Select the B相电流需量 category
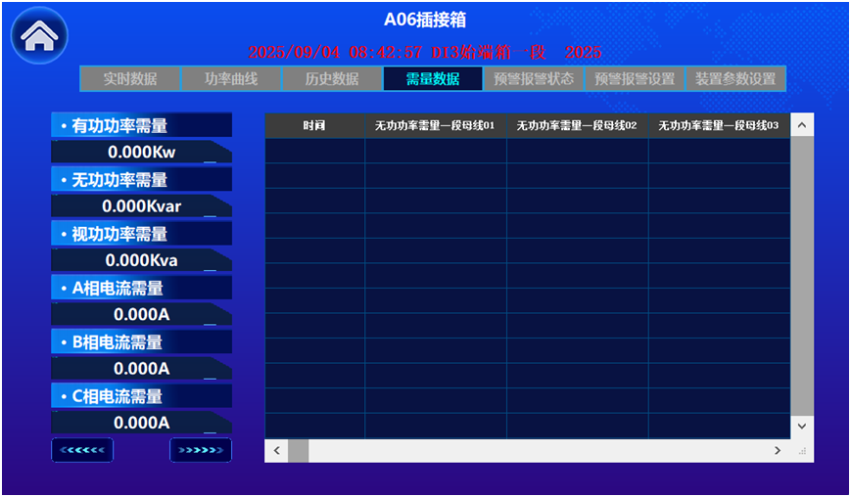851x497 pixels. coord(142,342)
